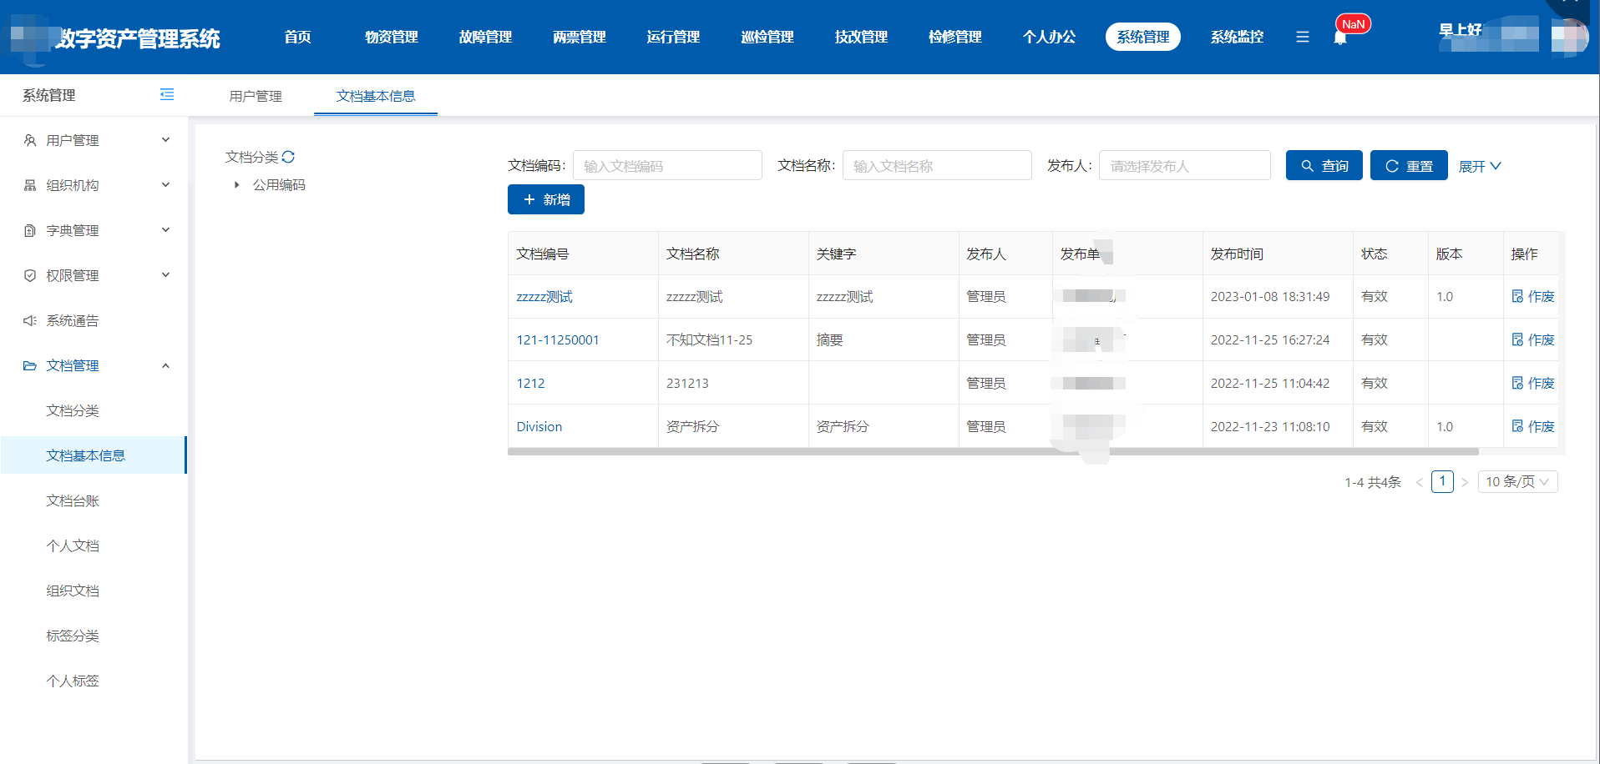Screen dimensions: 1600x764
Task: Open the 系统监控 top menu
Action: (x=1237, y=37)
